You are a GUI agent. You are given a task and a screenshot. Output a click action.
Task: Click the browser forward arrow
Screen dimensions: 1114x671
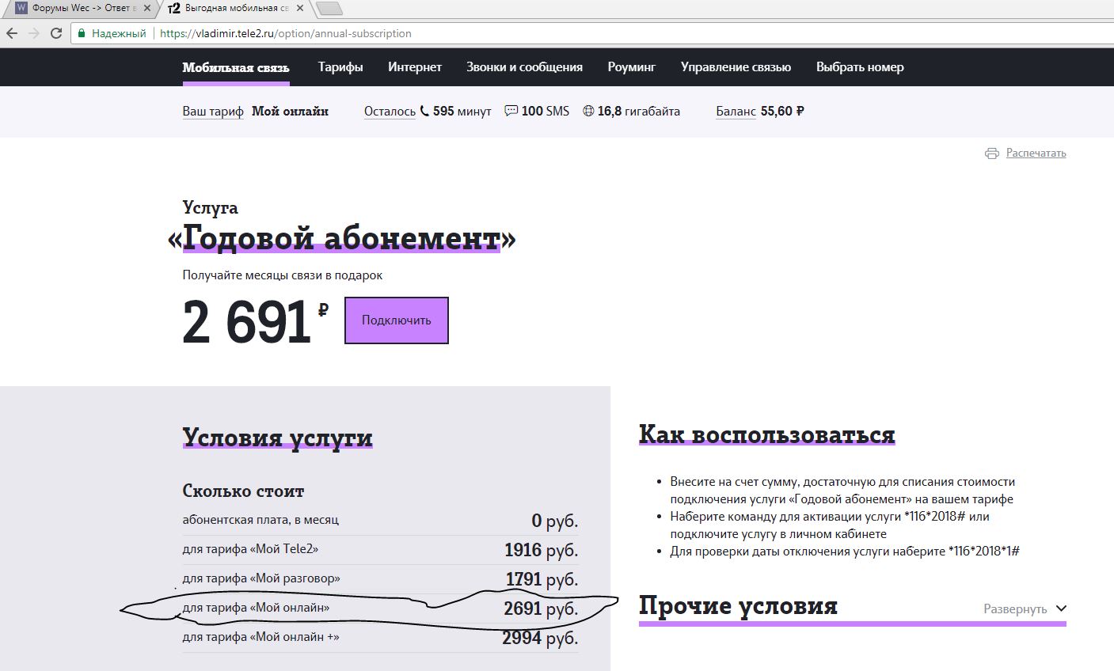(x=33, y=33)
